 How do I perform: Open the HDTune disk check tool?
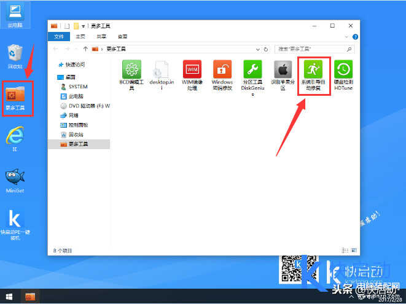pyautogui.click(x=343, y=75)
